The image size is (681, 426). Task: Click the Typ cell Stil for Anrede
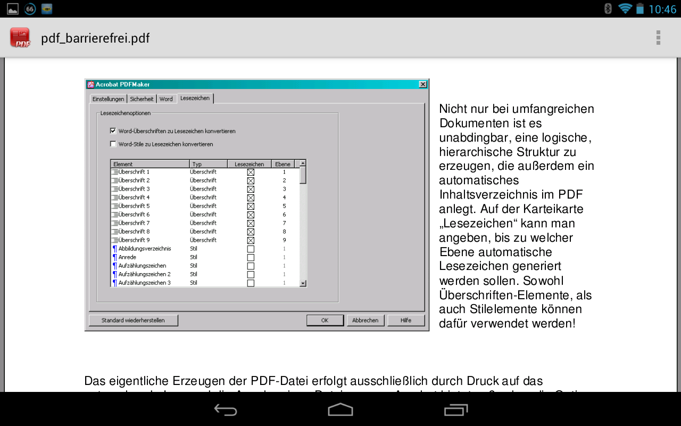pyautogui.click(x=194, y=257)
